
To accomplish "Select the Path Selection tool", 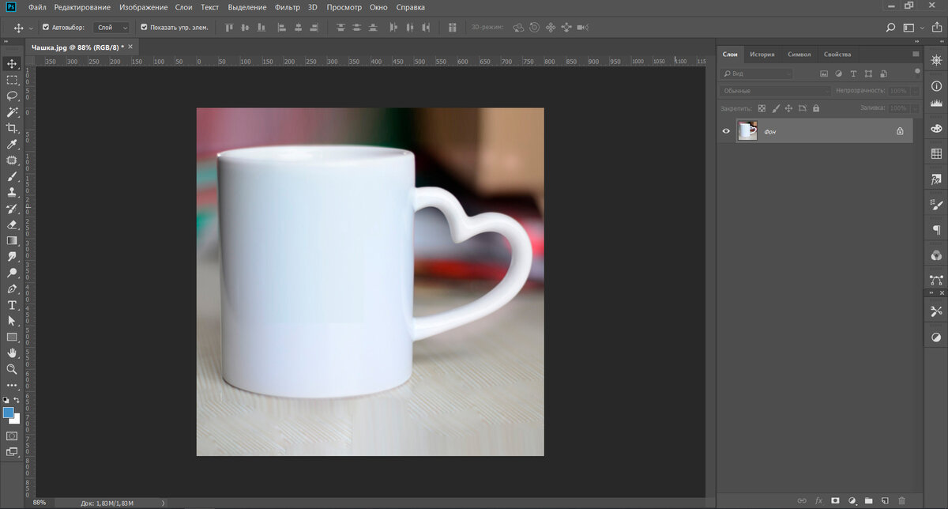I will tap(12, 321).
